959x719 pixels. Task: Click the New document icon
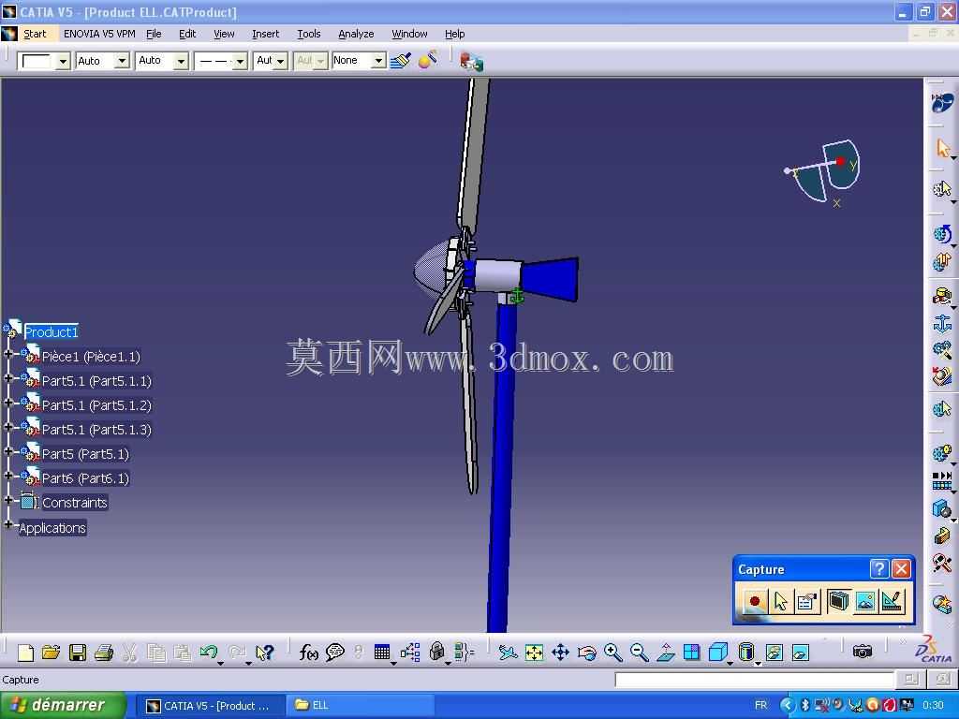pos(25,653)
